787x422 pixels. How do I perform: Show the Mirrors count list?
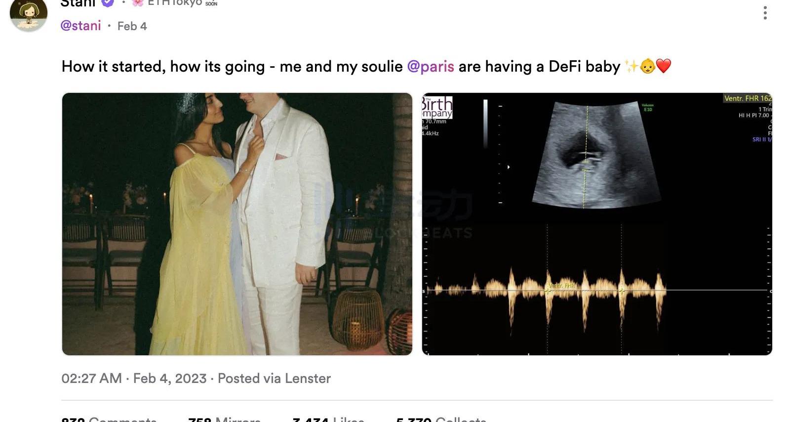tap(225, 419)
